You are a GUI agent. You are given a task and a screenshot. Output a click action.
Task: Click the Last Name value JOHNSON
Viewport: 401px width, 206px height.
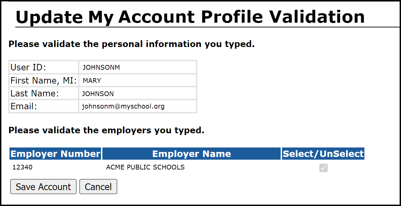pyautogui.click(x=98, y=94)
